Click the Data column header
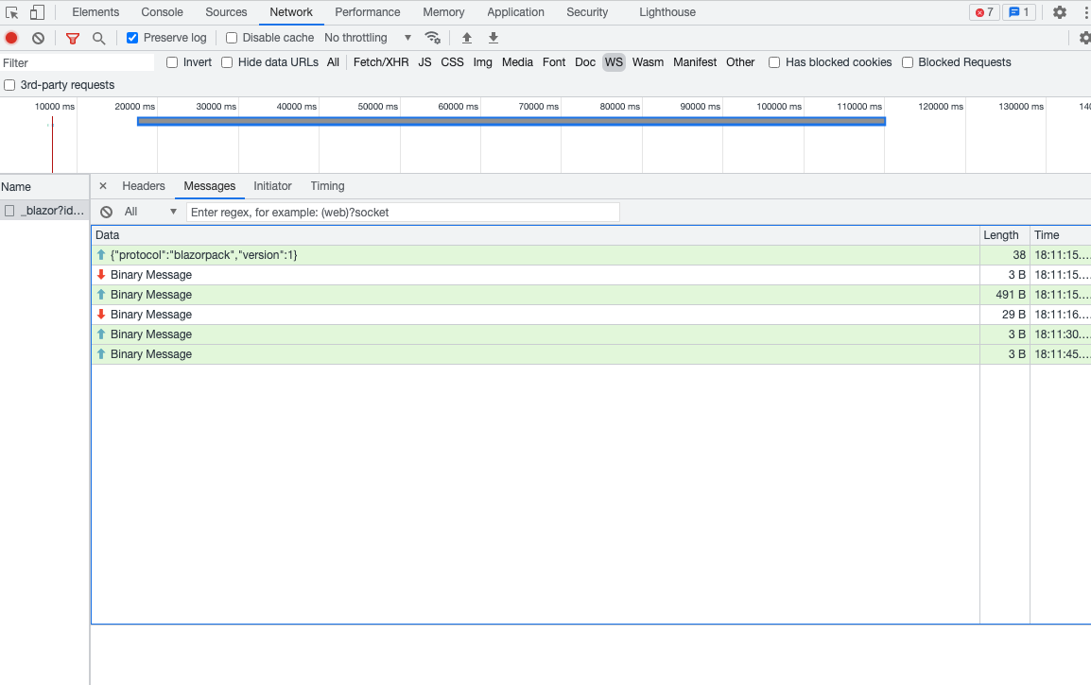This screenshot has width=1091, height=685. 535,235
